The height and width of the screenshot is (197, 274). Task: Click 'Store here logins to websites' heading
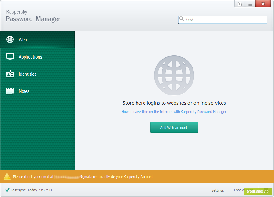[174, 103]
